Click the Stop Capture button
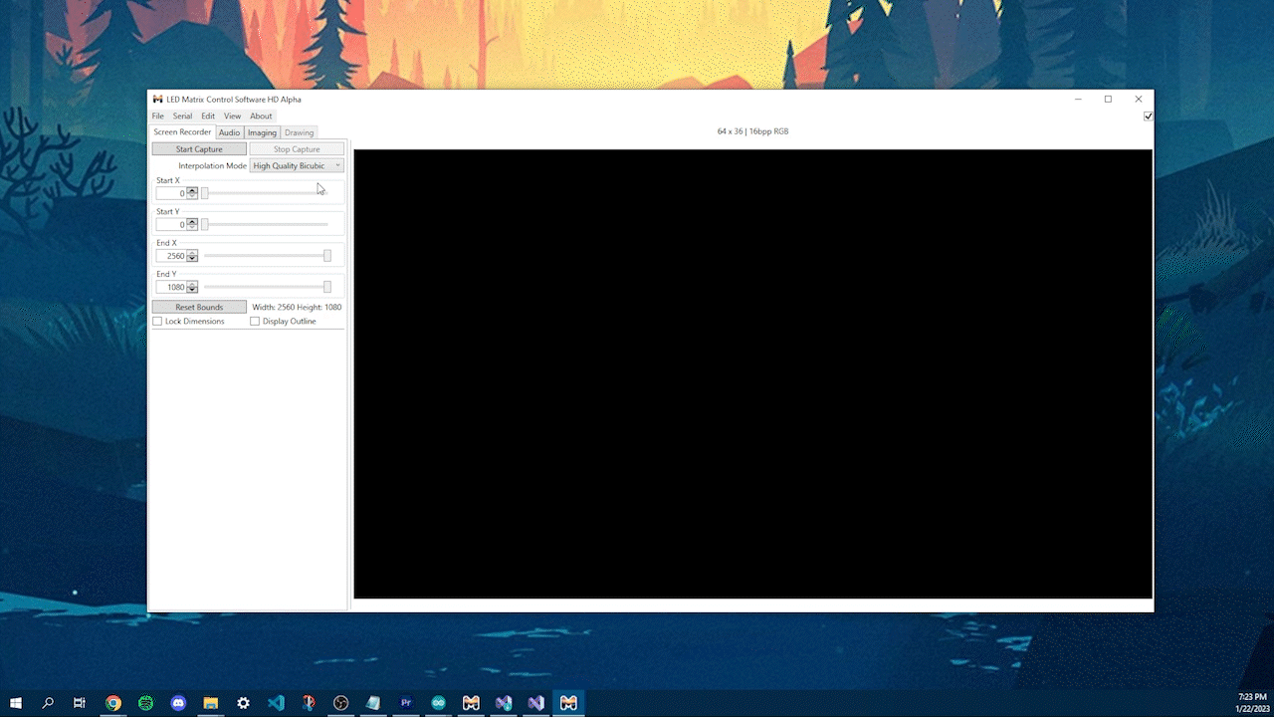Viewport: 1274px width, 717px height. point(297,149)
